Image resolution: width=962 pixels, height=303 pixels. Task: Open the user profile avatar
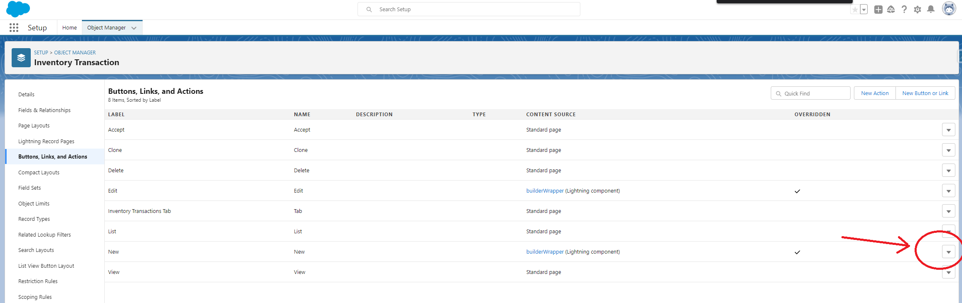[x=949, y=9]
